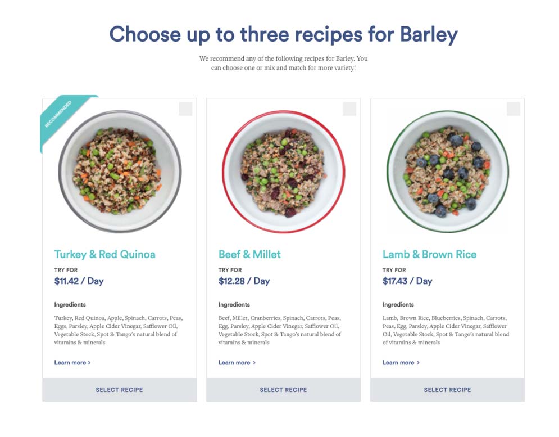
Task: Select Recipe for Turkey & Red Quinoa
Action: [120, 390]
